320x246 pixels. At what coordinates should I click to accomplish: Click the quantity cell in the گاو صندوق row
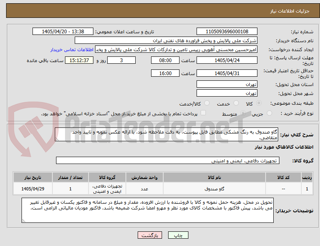tap(70, 189)
